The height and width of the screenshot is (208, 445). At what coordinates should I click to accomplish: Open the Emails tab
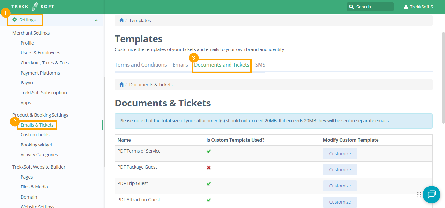(x=180, y=65)
